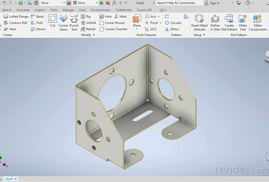This screenshot has width=269, height=182.
Task: Choose the Corner Seam tool
Action: pos(63,19)
